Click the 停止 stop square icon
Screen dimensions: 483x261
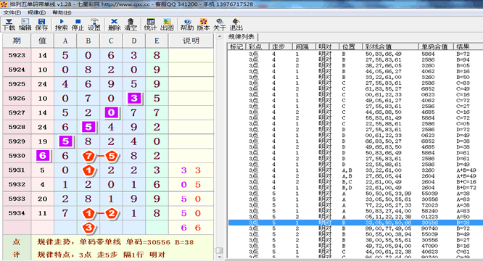[x=78, y=25]
